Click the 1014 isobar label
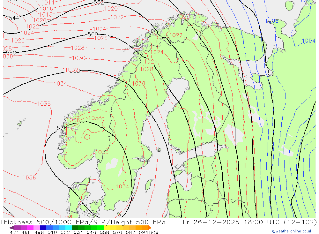Viewport: 319px width, 234px height. point(48,3)
